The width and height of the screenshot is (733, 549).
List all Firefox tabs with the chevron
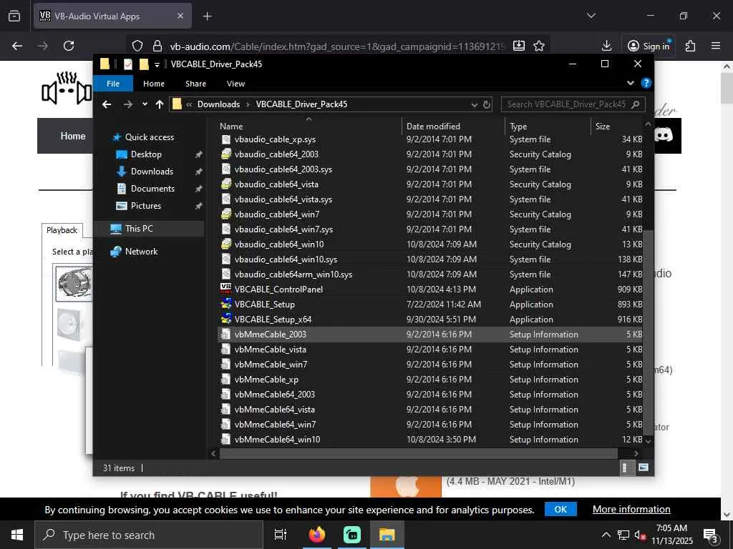tap(591, 16)
